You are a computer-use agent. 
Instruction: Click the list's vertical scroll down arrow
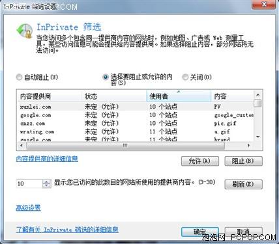click(258, 137)
